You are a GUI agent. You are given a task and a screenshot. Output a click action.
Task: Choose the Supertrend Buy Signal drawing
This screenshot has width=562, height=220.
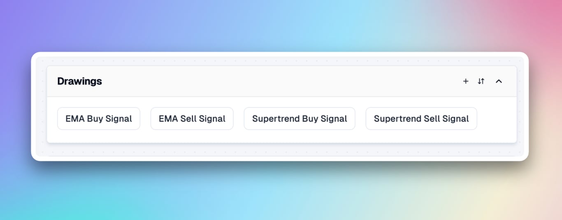pos(300,119)
